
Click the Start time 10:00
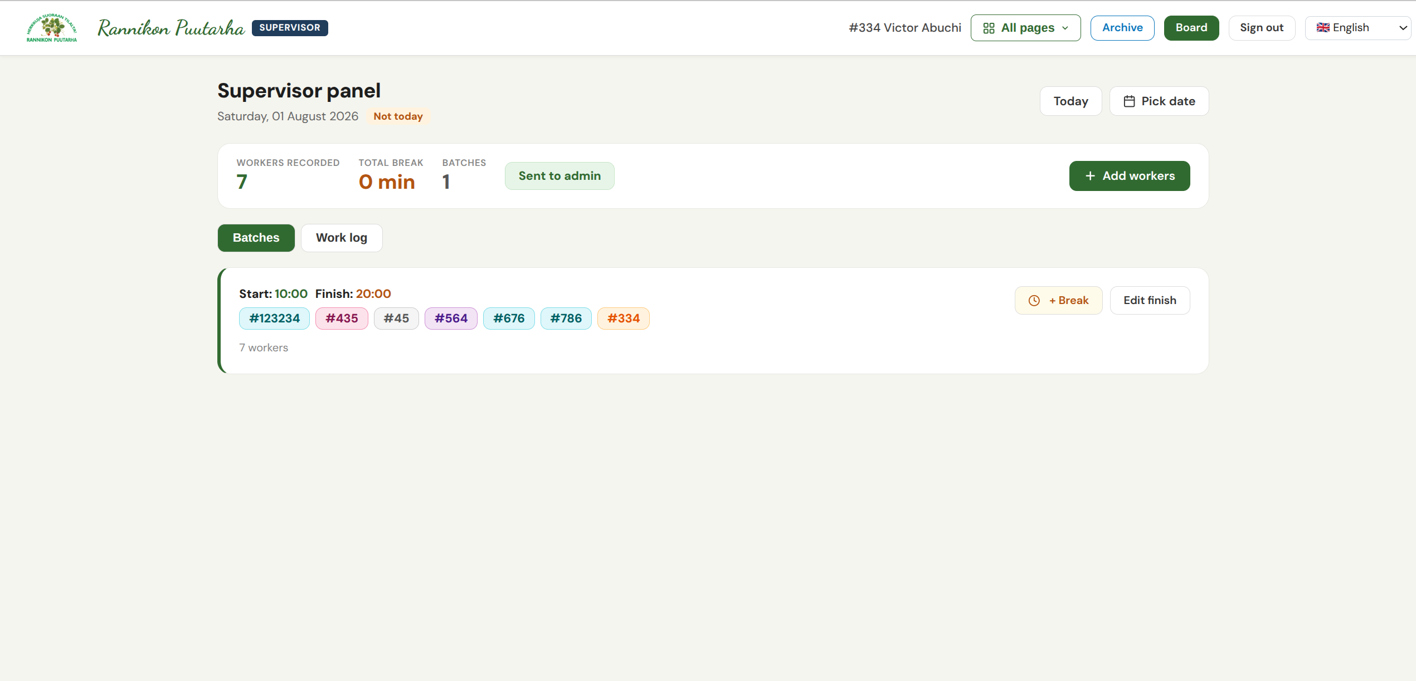(x=291, y=294)
